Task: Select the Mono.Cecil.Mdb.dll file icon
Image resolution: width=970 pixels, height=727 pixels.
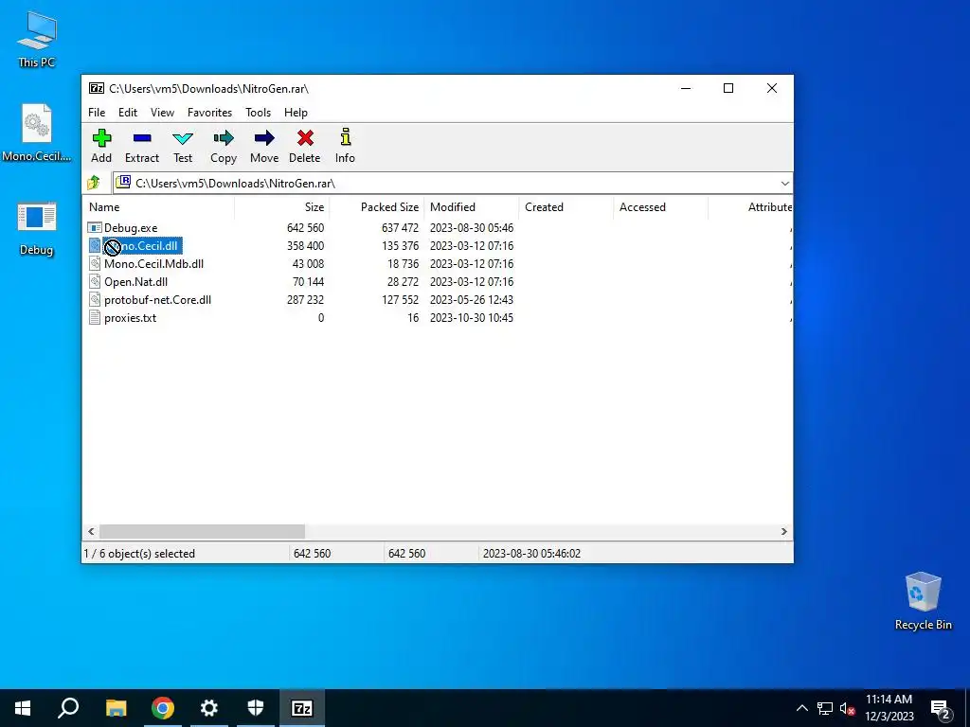Action: [x=94, y=264]
